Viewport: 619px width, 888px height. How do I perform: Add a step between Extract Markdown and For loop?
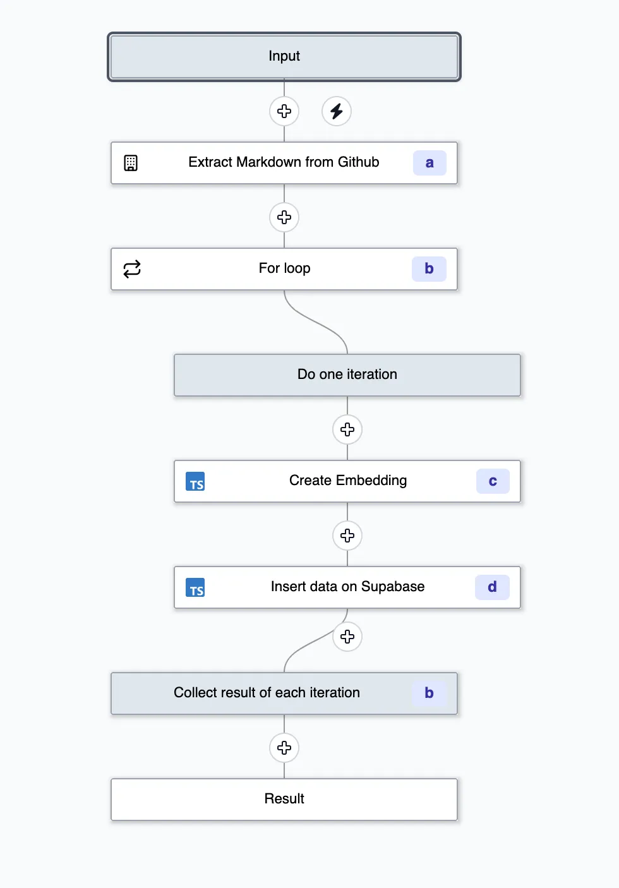tap(284, 217)
